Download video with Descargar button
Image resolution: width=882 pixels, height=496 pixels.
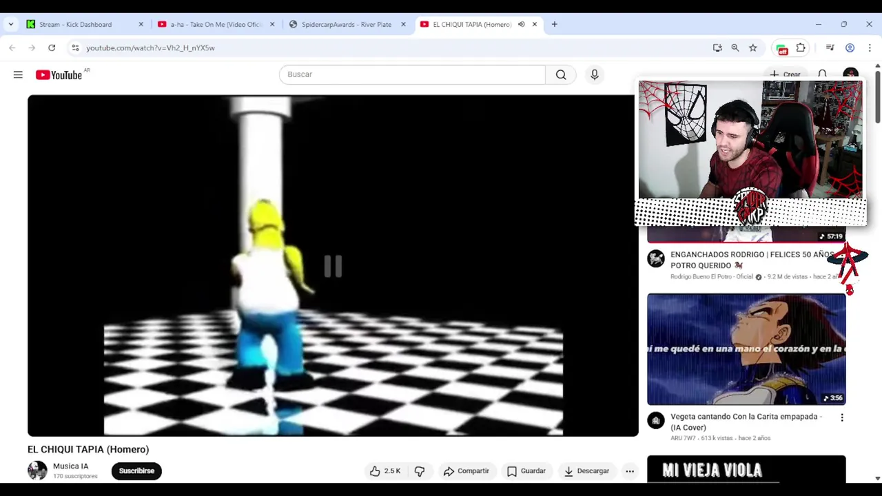tap(586, 471)
